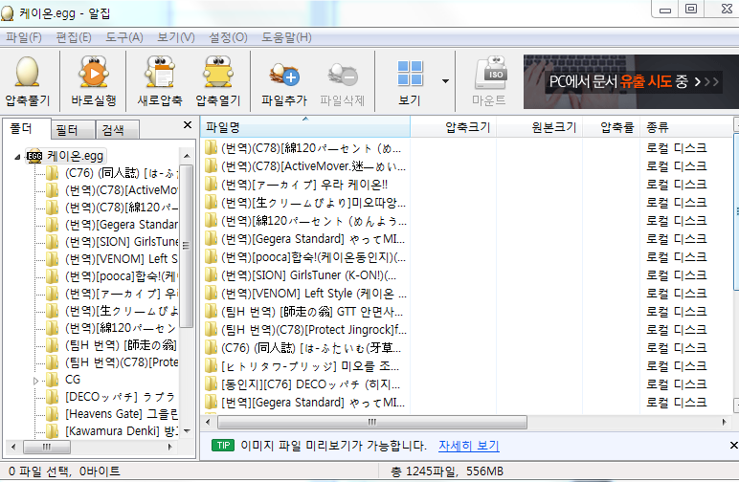Viewport: 739px width, 482px height.
Task: Click the 보기 (view) grid icon
Action: (410, 74)
